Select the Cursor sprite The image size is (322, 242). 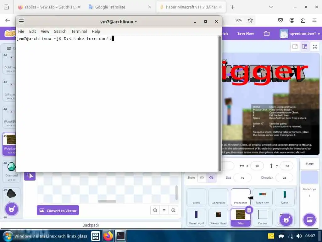[263, 217]
